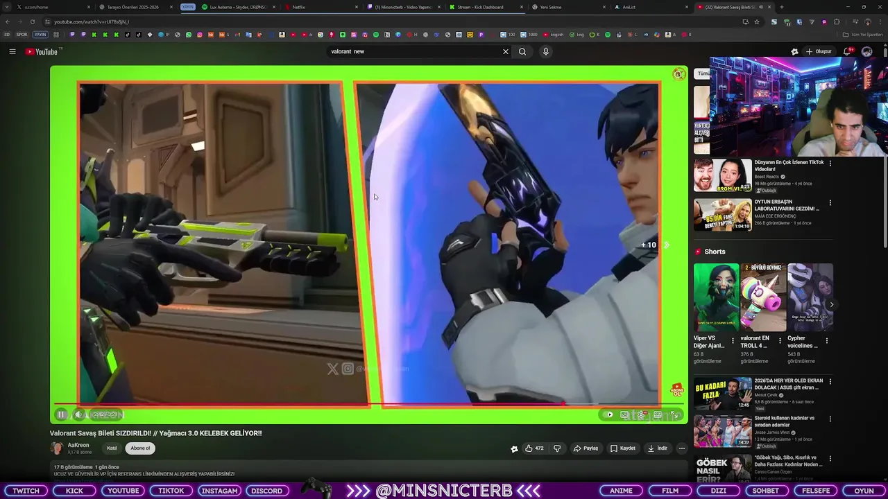Show next Shorts with chevron arrow
Screen dimensions: 888x499
[x=831, y=304]
